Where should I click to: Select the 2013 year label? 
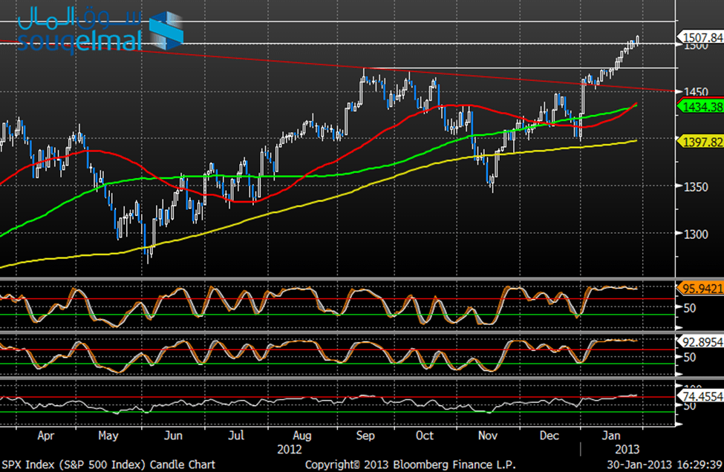click(626, 450)
